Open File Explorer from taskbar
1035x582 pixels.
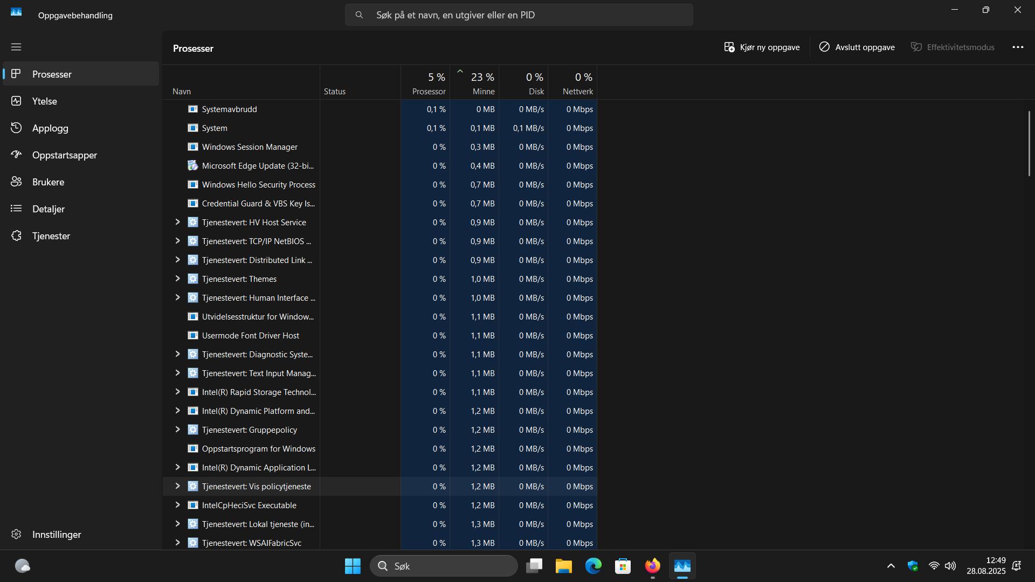click(564, 566)
